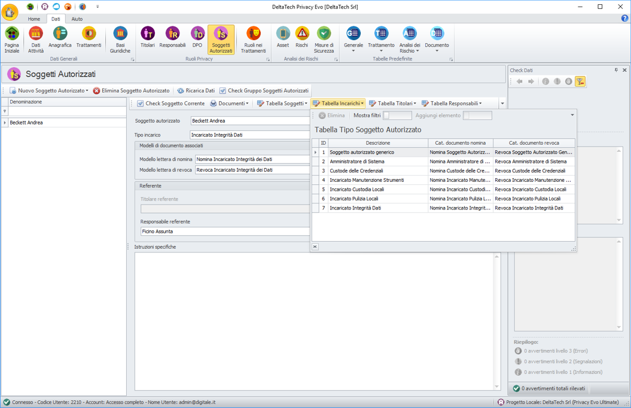Image resolution: width=631 pixels, height=408 pixels.
Task: Click application logo button in the title bar
Action: point(10,12)
